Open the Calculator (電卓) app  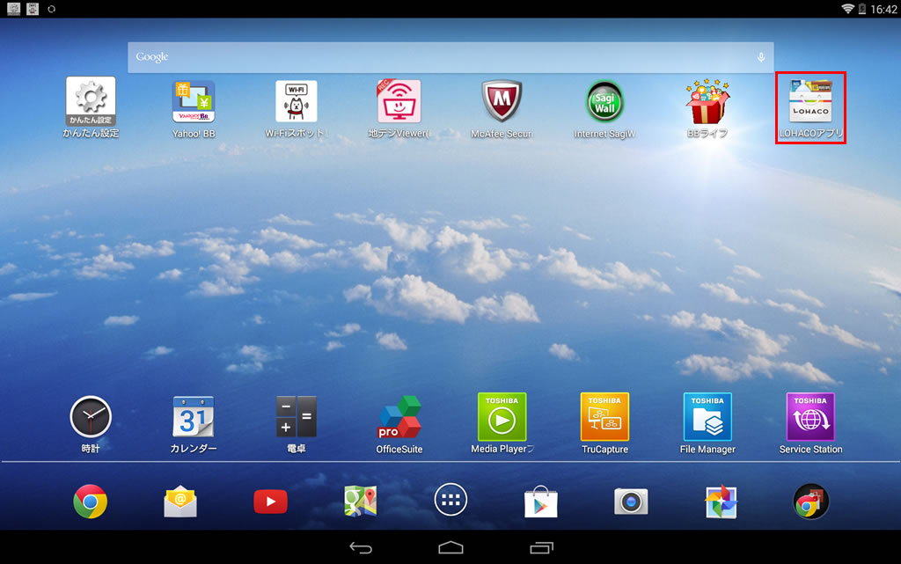[296, 417]
